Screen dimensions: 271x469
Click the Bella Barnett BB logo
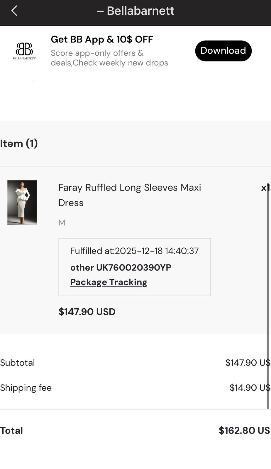coord(24,51)
